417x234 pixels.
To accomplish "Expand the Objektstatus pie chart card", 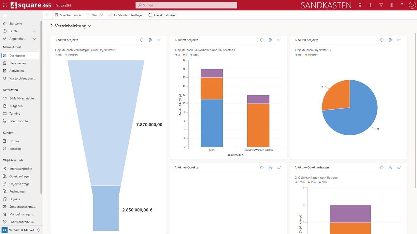I will click(399, 40).
